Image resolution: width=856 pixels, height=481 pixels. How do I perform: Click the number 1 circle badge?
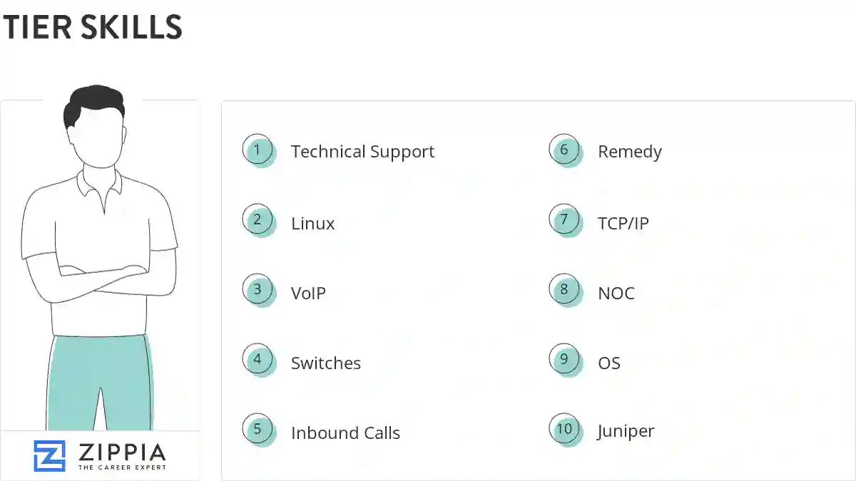258,150
